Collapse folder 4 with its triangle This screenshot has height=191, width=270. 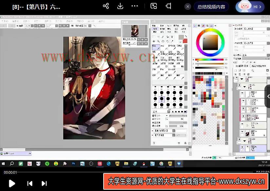point(244,141)
